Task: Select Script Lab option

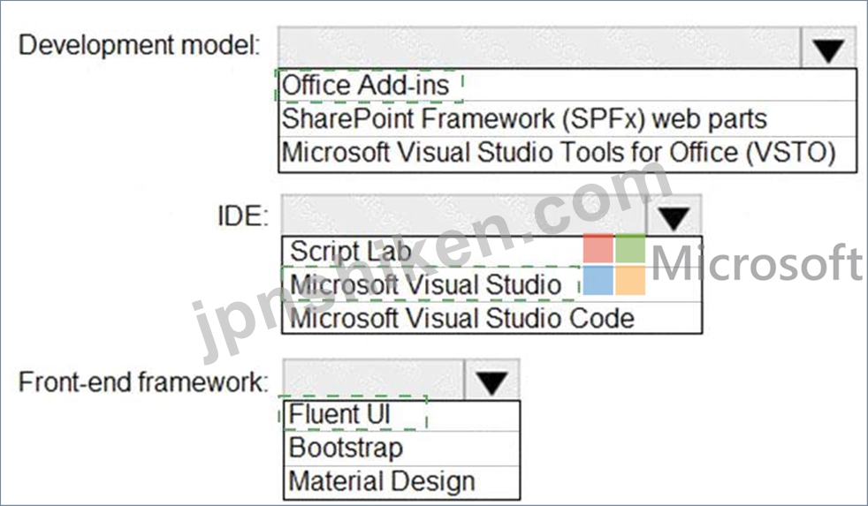Action: tap(491, 252)
